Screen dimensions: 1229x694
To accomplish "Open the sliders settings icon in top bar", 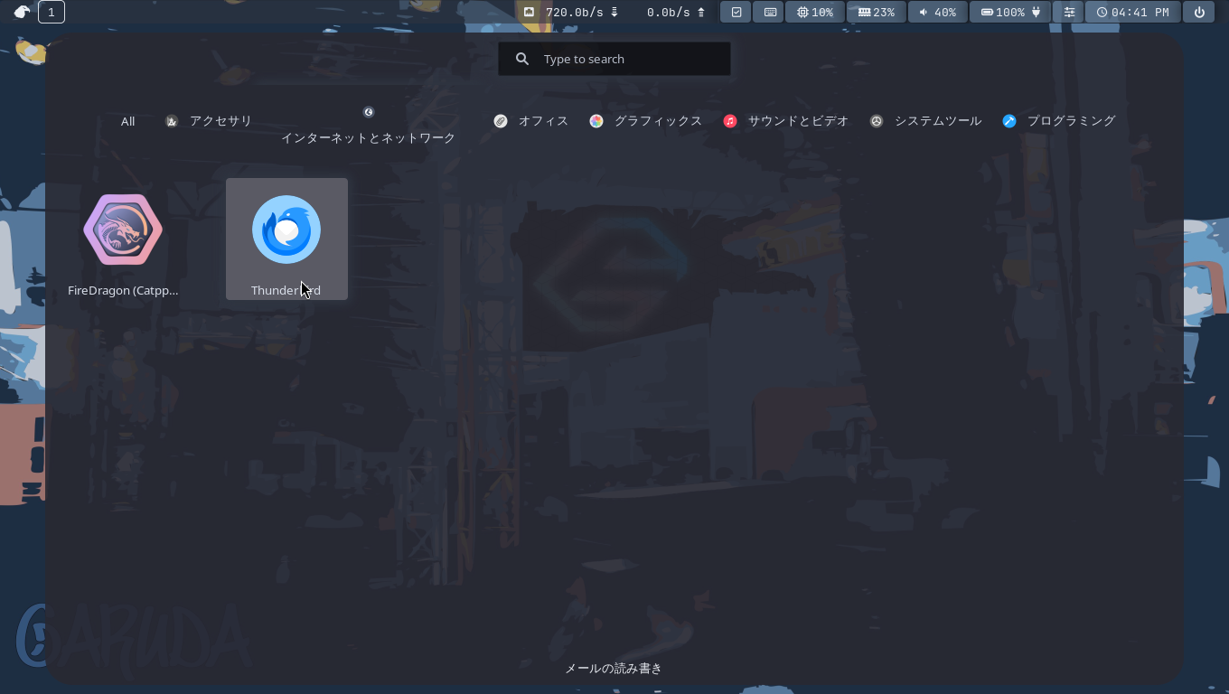I will coord(1069,12).
